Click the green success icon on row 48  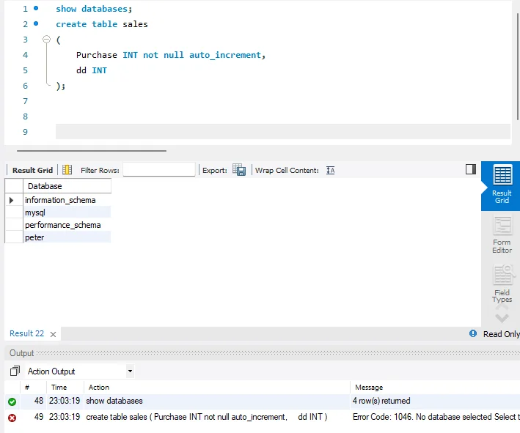(x=12, y=401)
